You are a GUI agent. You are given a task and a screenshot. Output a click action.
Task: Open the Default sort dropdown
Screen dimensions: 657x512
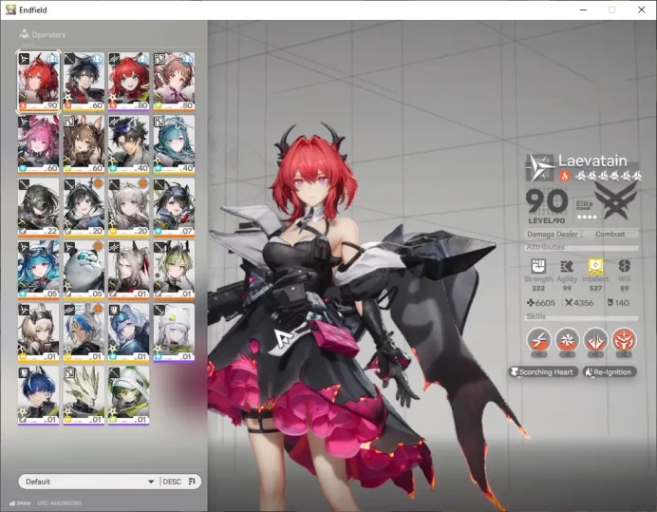point(88,482)
